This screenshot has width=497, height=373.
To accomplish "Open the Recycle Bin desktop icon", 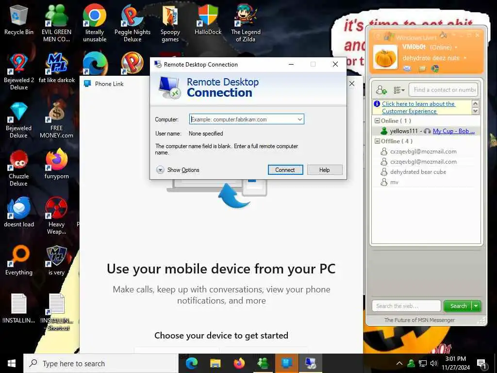I will (19, 20).
